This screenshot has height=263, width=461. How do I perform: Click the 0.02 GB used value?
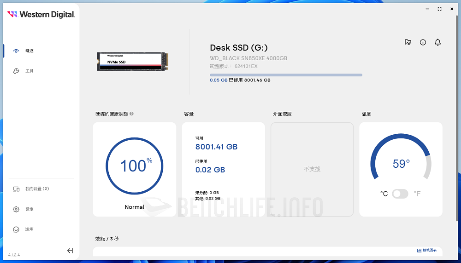210,170
